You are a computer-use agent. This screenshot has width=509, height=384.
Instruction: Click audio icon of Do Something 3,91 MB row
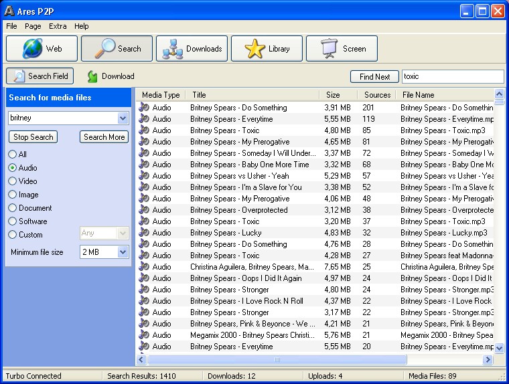point(144,107)
